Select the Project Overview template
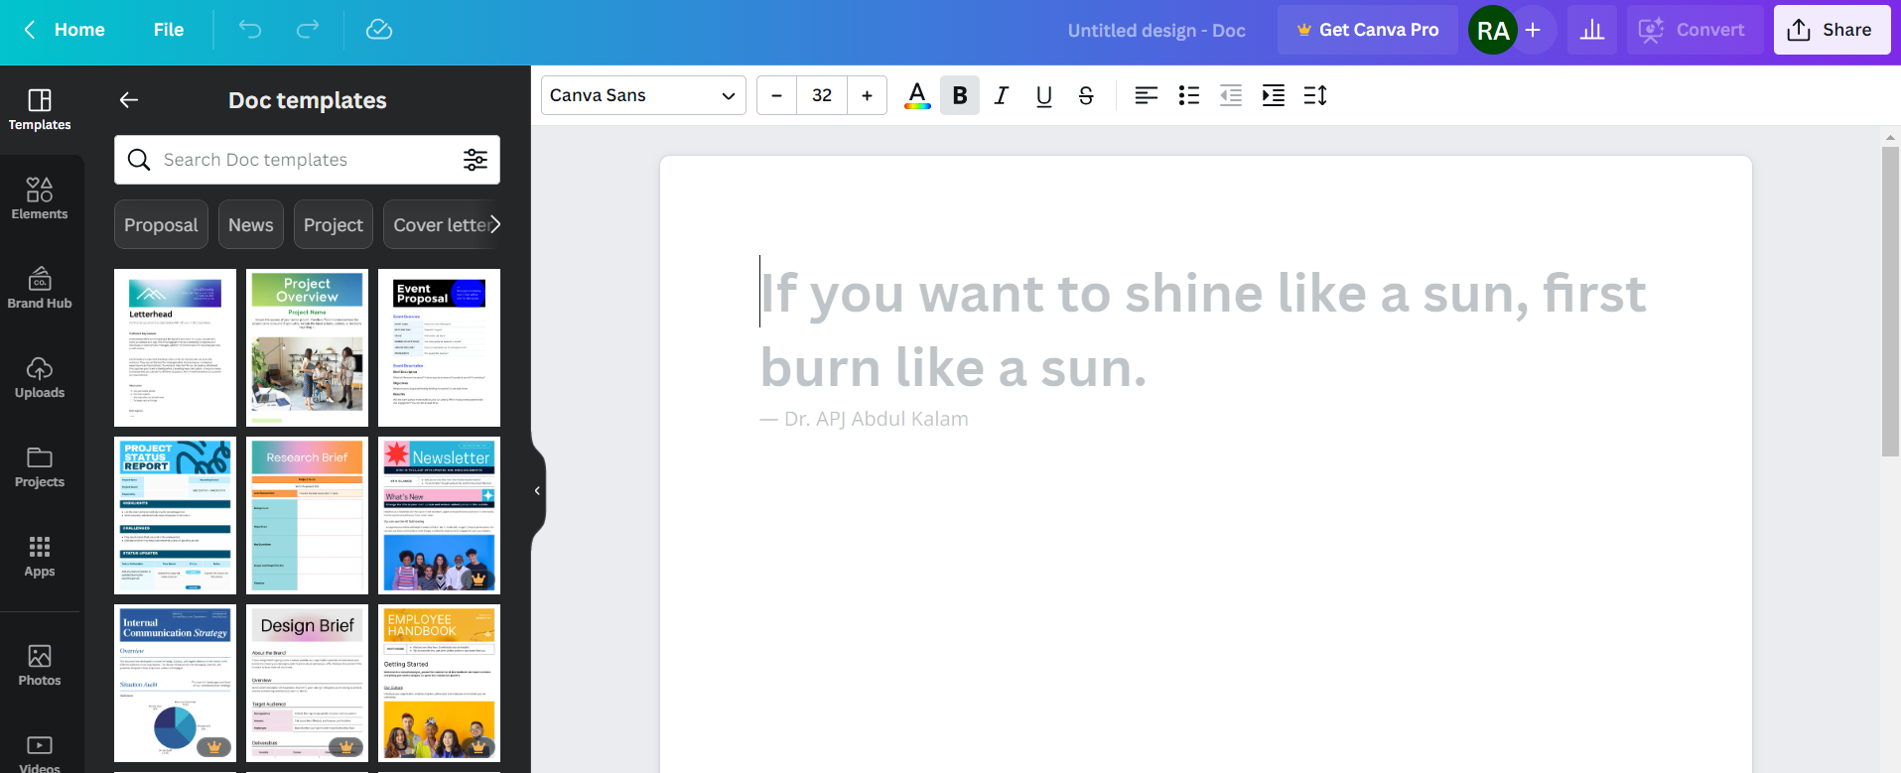This screenshot has height=773, width=1901. (307, 347)
